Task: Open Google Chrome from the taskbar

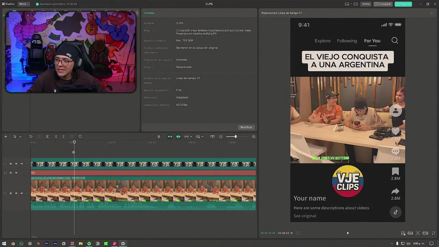Action: 13,244
